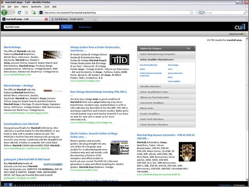Switch to 2 Columns layout
Viewport: 249px width, 187px height.
[224, 185]
